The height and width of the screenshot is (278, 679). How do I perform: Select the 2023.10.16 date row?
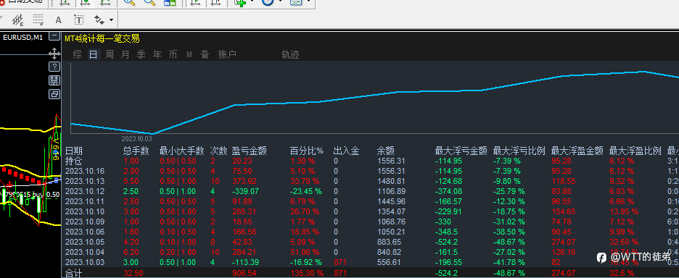pyautogui.click(x=85, y=171)
